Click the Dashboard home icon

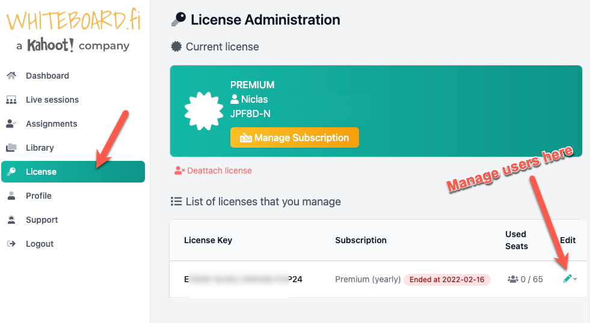[11, 76]
